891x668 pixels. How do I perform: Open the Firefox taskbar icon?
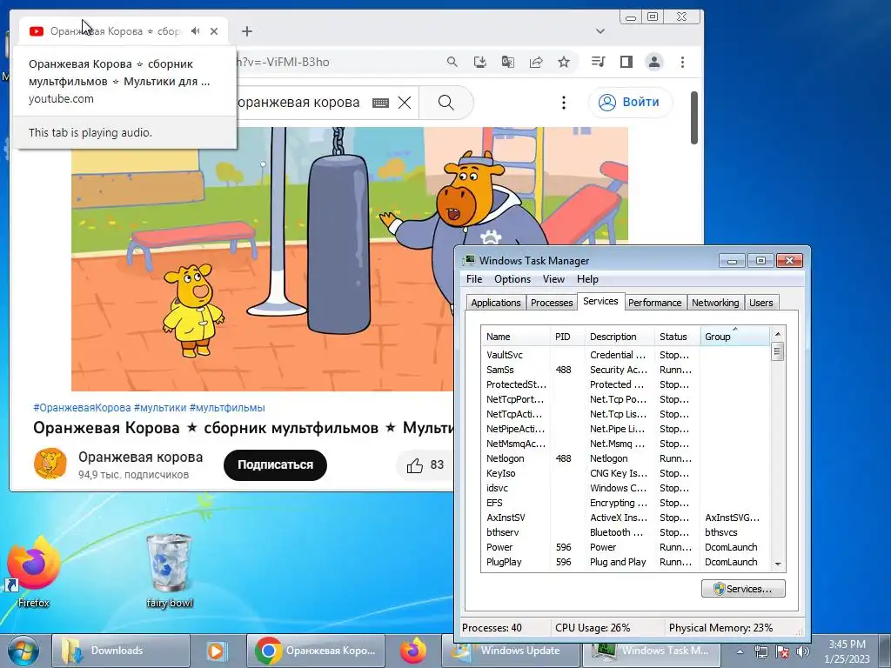click(413, 651)
